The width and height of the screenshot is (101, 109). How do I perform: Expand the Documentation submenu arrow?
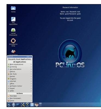(x=31, y=69)
